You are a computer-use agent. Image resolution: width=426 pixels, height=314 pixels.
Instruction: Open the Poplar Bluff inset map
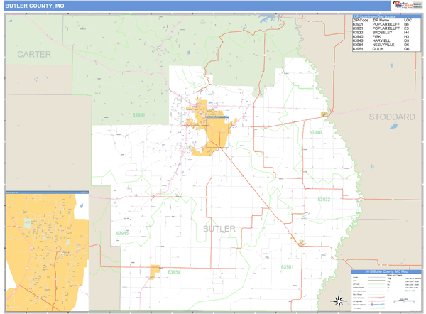coord(46,251)
